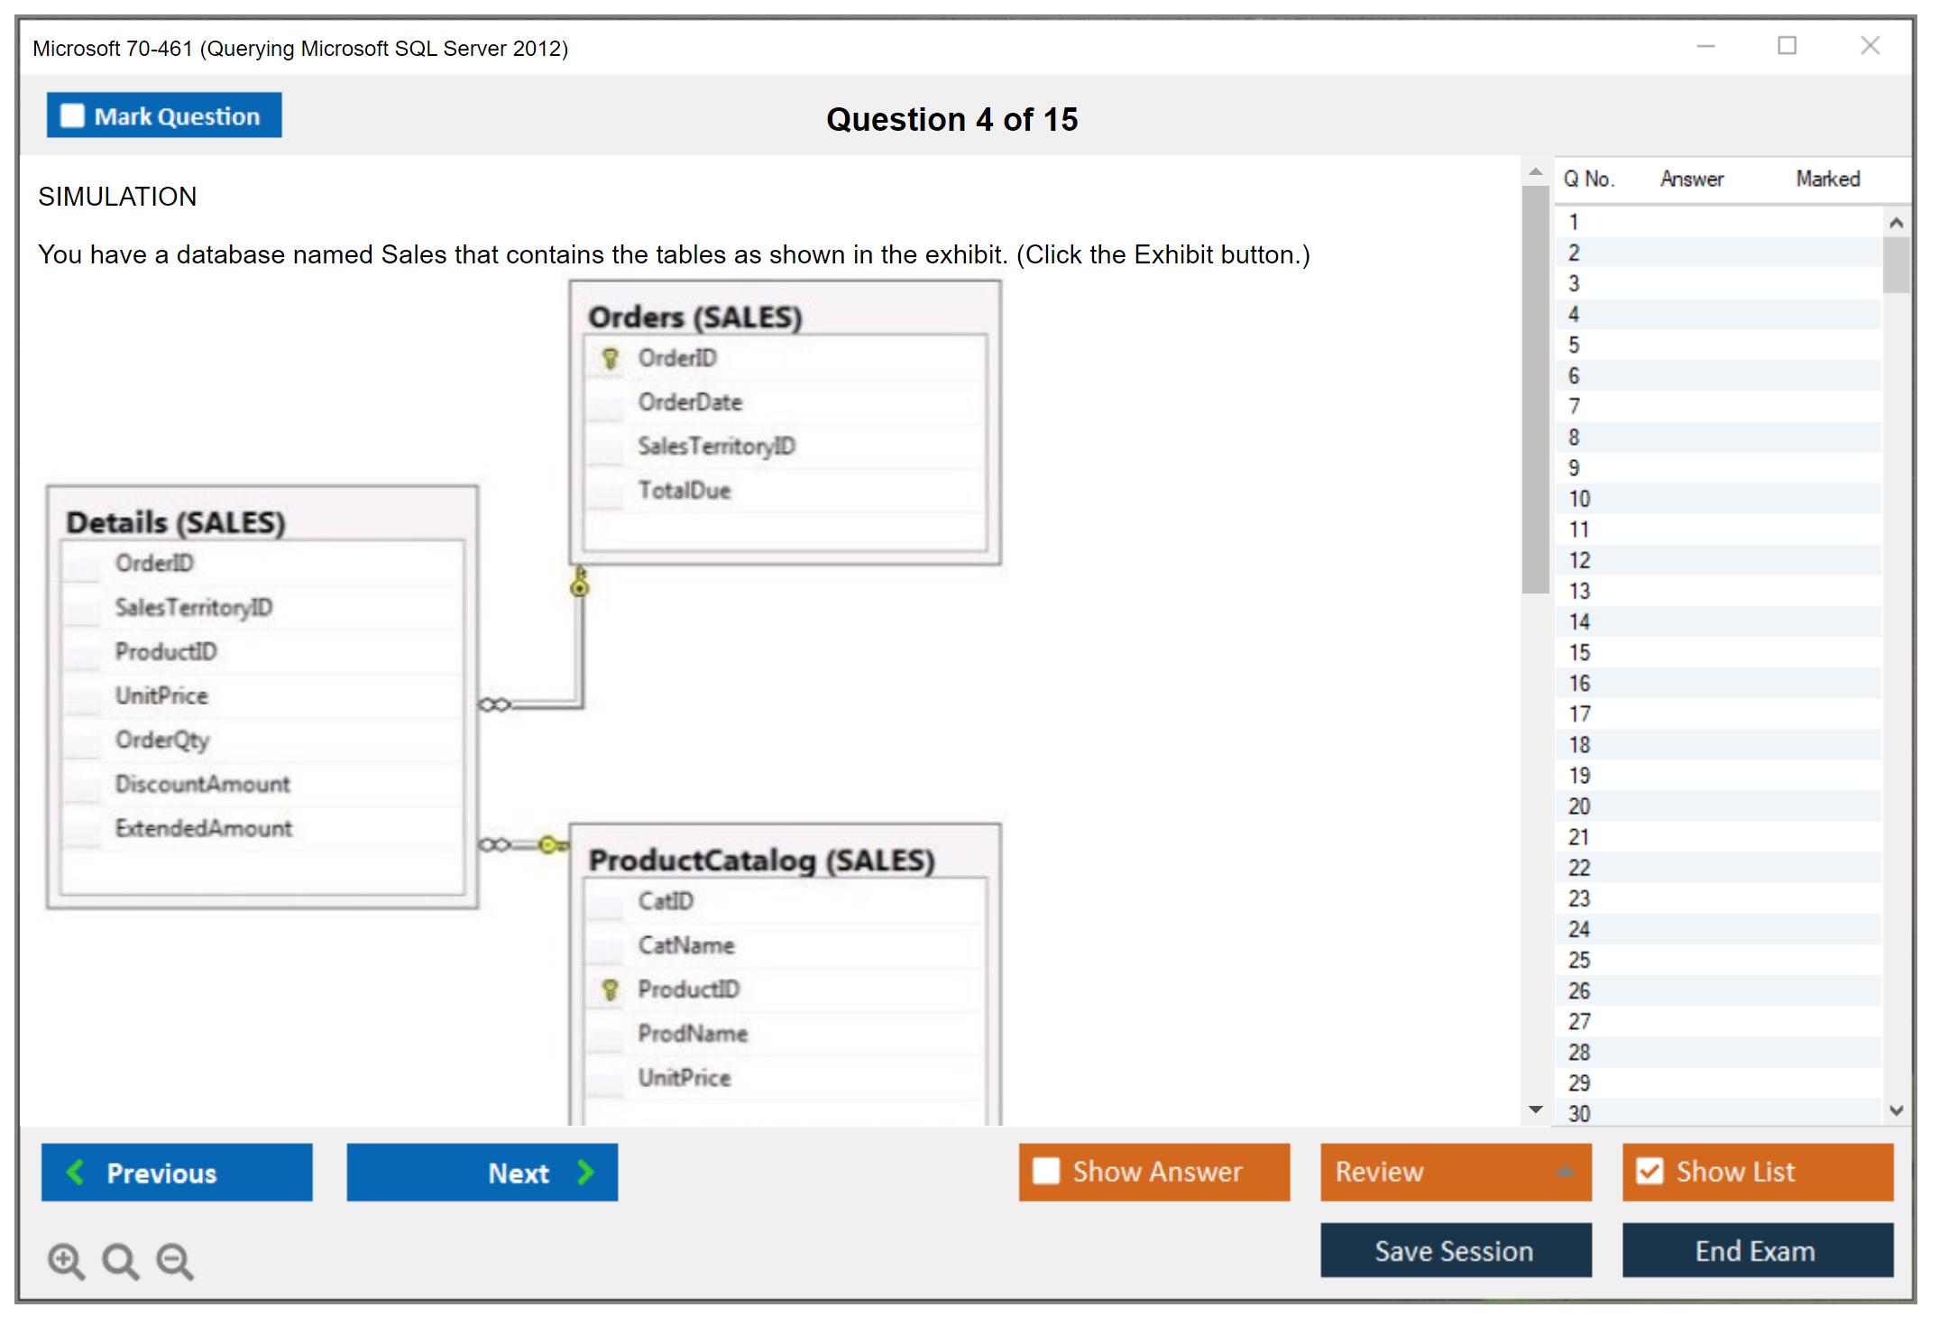
Task: Select question 22 in the list
Action: 1579,868
